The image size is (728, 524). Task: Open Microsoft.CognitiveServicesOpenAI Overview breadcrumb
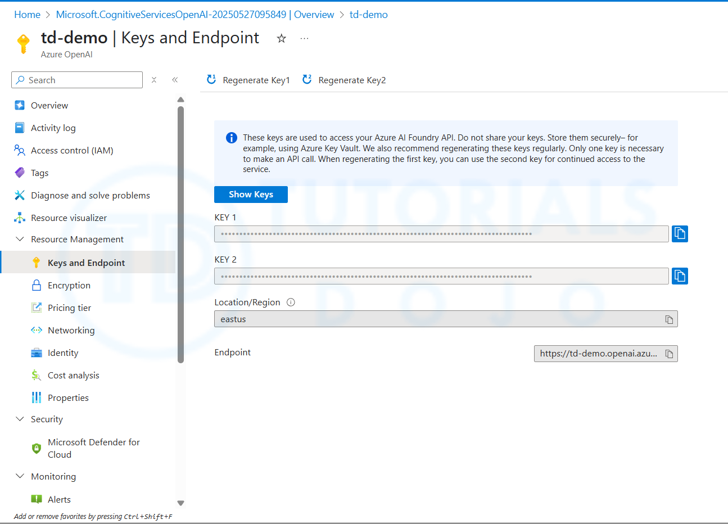coord(195,15)
